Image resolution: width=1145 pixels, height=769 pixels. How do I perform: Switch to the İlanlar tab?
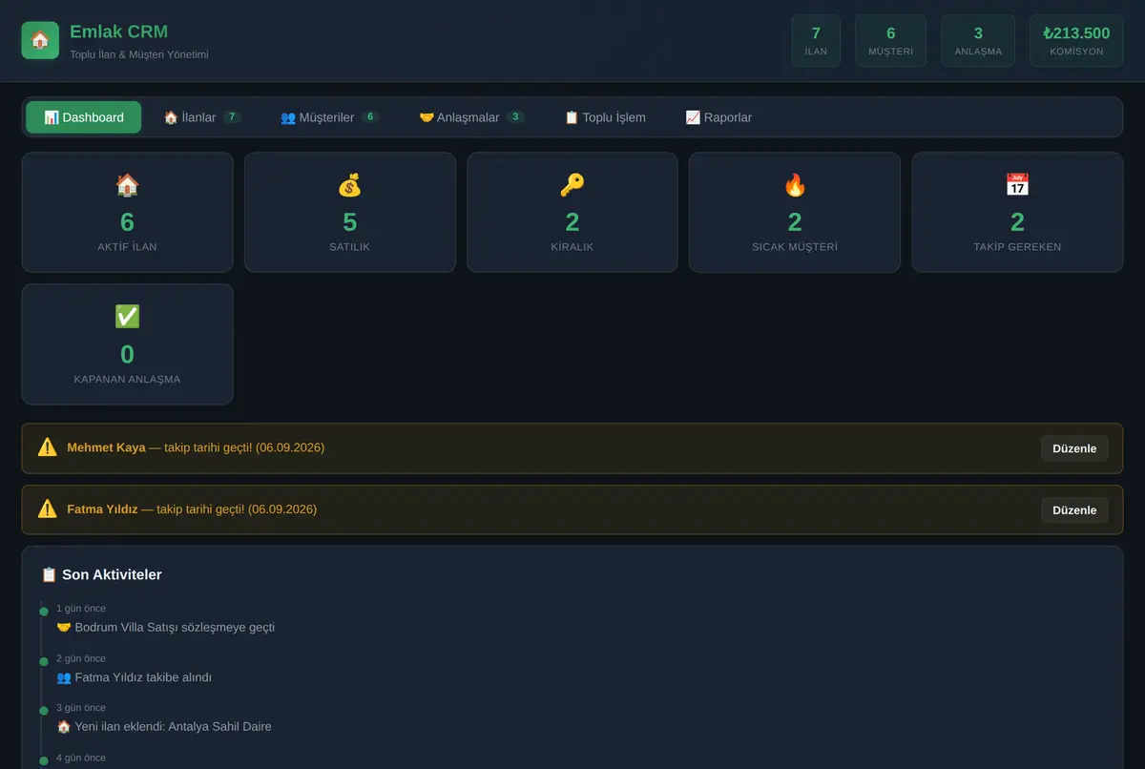(x=202, y=117)
